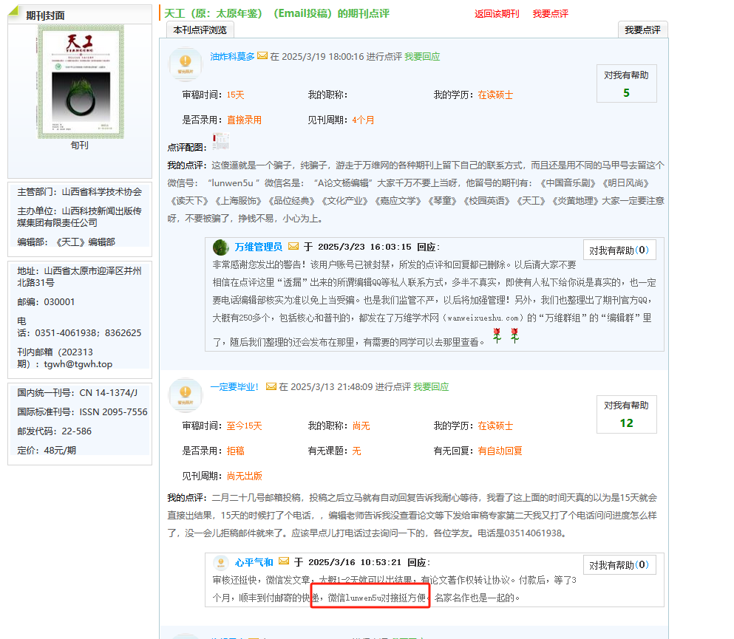The image size is (734, 639).
Task: Mark 油炸科莫多's review as 对我有帮助
Action: pyautogui.click(x=626, y=83)
